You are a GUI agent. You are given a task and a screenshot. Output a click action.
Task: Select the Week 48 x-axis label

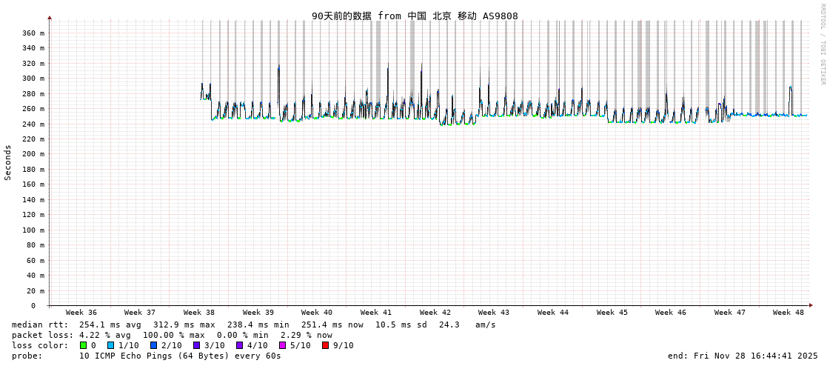pyautogui.click(x=789, y=313)
